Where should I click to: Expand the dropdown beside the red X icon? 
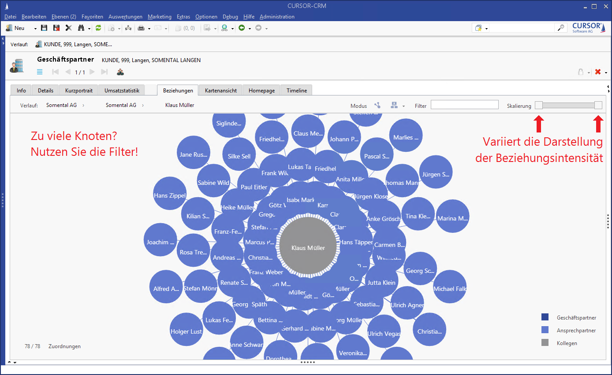[x=606, y=73]
